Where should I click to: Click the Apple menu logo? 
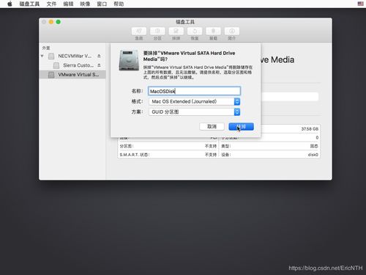pyautogui.click(x=10, y=4)
